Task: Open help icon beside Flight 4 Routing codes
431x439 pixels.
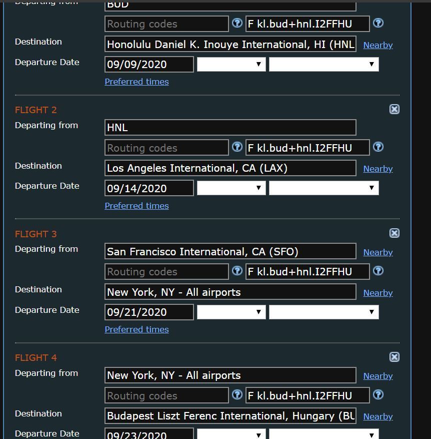Action: pos(237,394)
